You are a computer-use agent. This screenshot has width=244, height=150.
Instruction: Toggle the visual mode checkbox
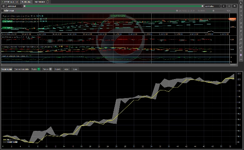pyautogui.click(x=2, y=11)
